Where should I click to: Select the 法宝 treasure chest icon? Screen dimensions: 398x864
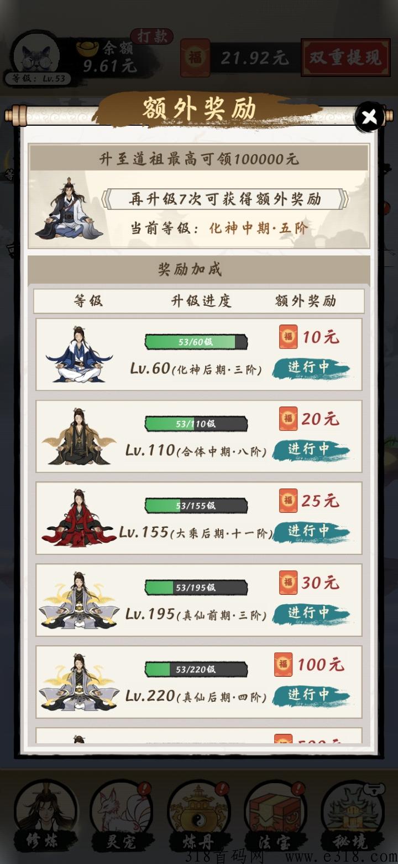[275, 814]
